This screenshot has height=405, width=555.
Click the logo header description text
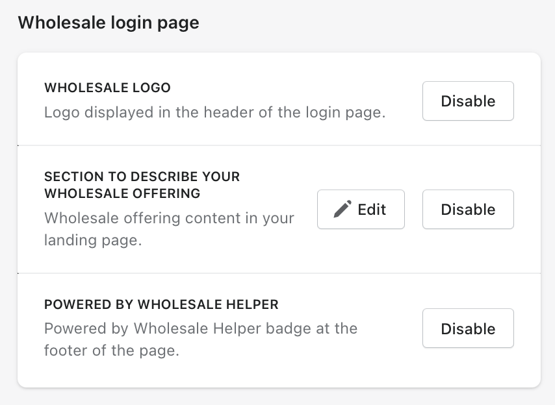[x=214, y=112]
